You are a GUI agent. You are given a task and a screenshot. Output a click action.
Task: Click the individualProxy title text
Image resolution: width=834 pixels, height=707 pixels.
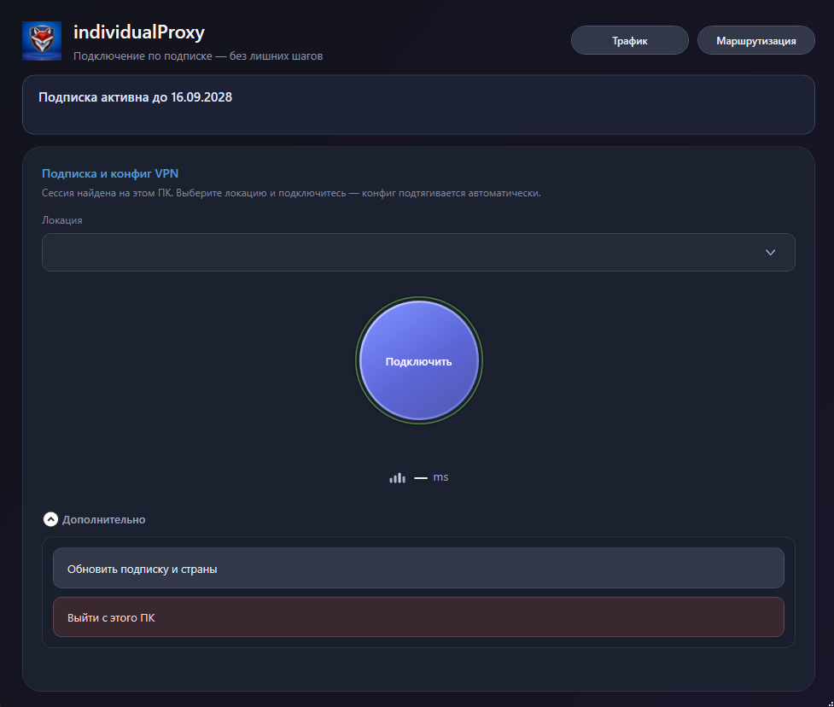click(139, 32)
